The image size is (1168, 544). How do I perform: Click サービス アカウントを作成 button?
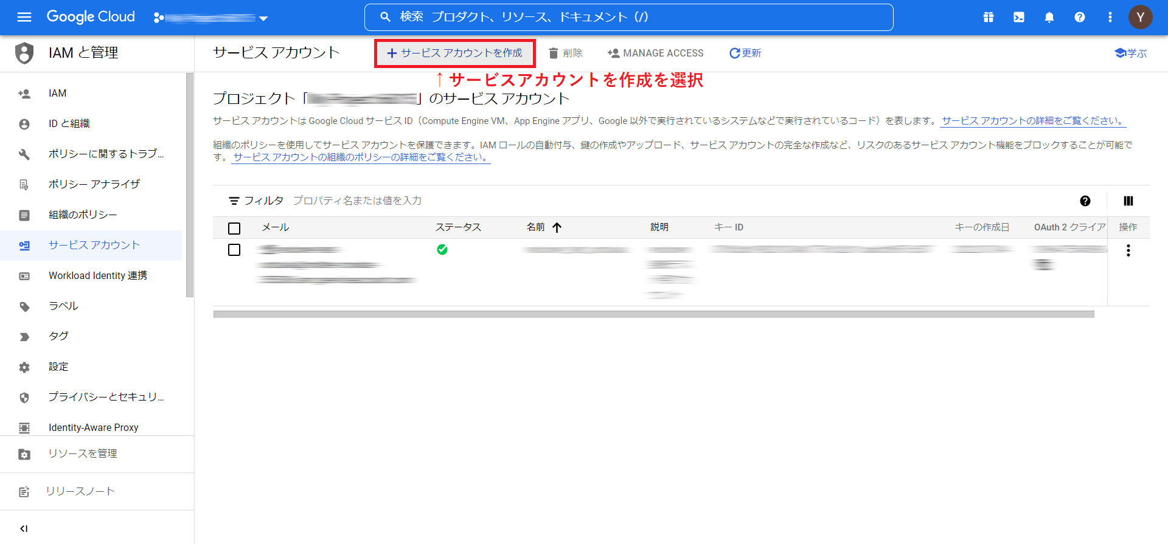click(x=454, y=53)
